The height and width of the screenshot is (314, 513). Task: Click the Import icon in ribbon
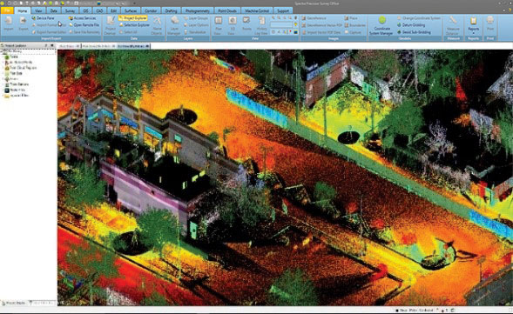9,23
